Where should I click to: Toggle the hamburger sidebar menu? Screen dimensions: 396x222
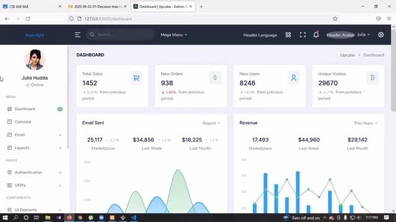77,35
